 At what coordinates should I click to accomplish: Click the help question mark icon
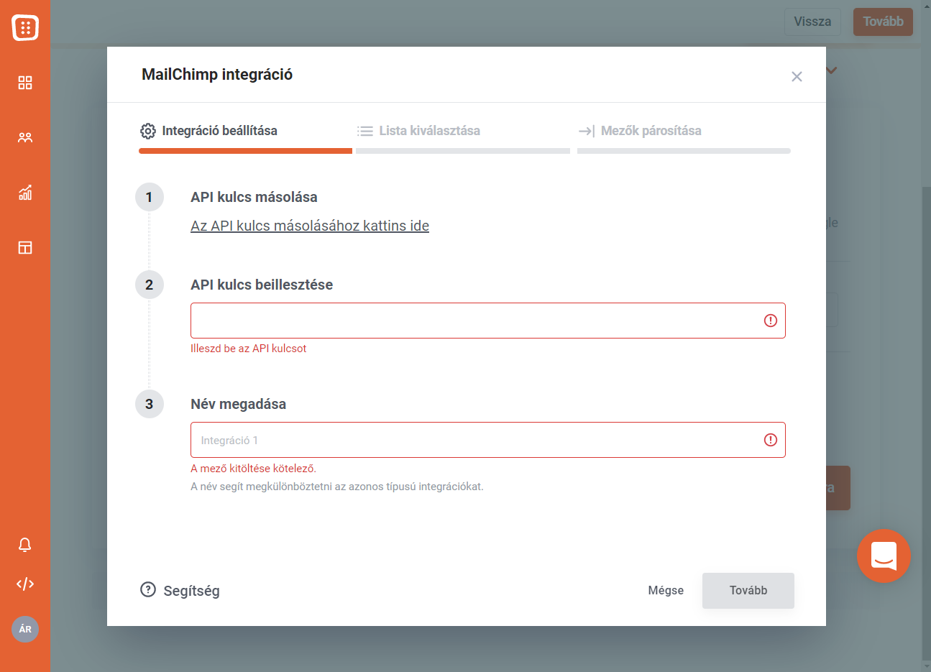tap(148, 590)
